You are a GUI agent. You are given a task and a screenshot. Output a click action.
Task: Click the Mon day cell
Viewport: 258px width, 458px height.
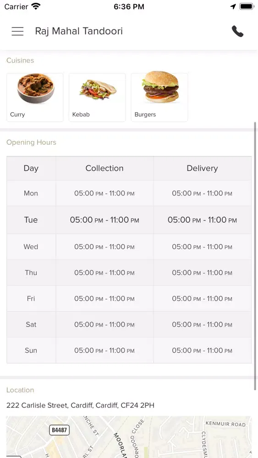[x=31, y=193]
